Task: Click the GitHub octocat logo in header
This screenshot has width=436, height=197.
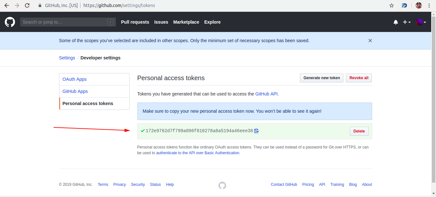Action: point(10,22)
